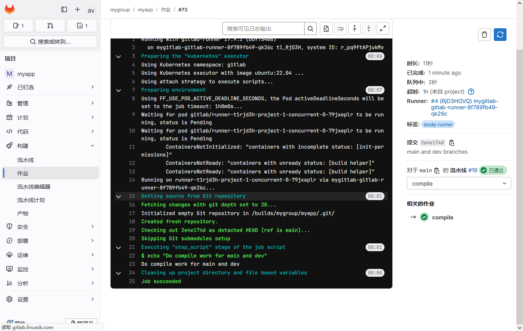Collapse the Preparing environment log section
523x331 pixels.
click(118, 90)
